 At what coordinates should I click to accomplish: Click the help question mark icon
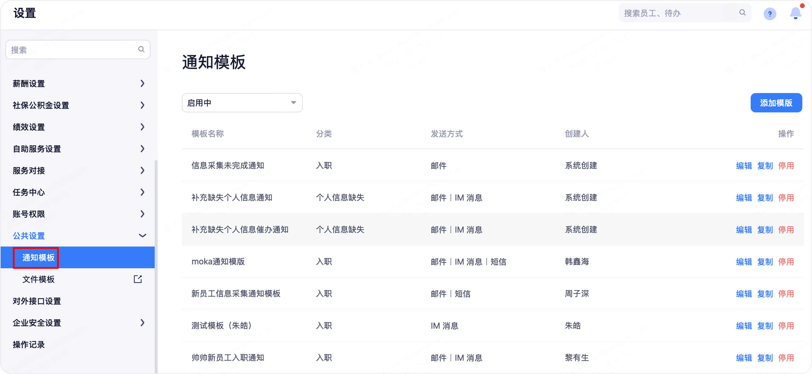(769, 14)
